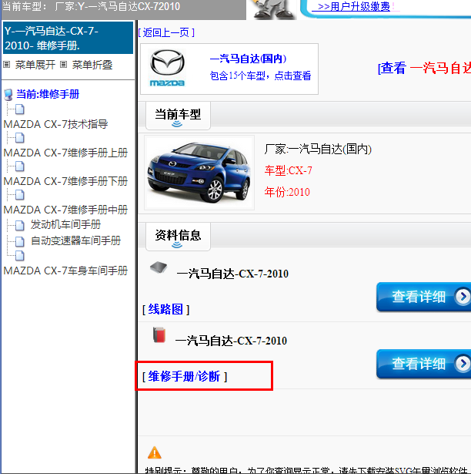This screenshot has height=474, width=471.
Task: Expand all menus via 菜单展开
Action: click(x=35, y=65)
